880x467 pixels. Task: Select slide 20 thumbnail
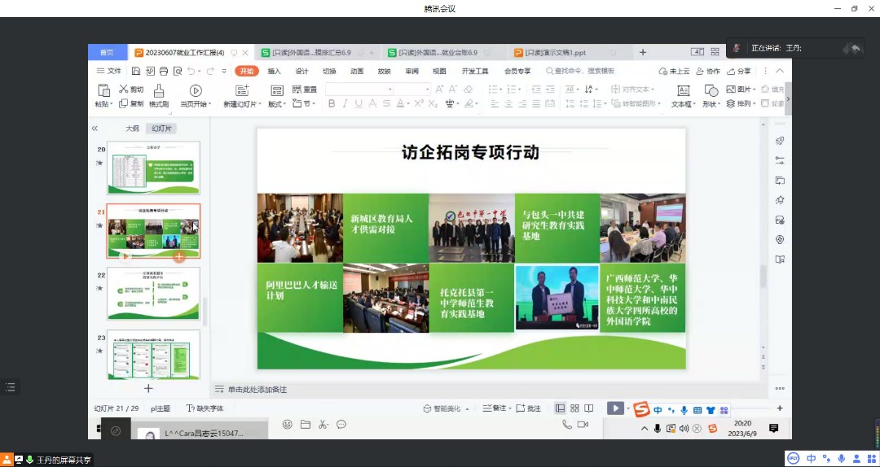153,168
